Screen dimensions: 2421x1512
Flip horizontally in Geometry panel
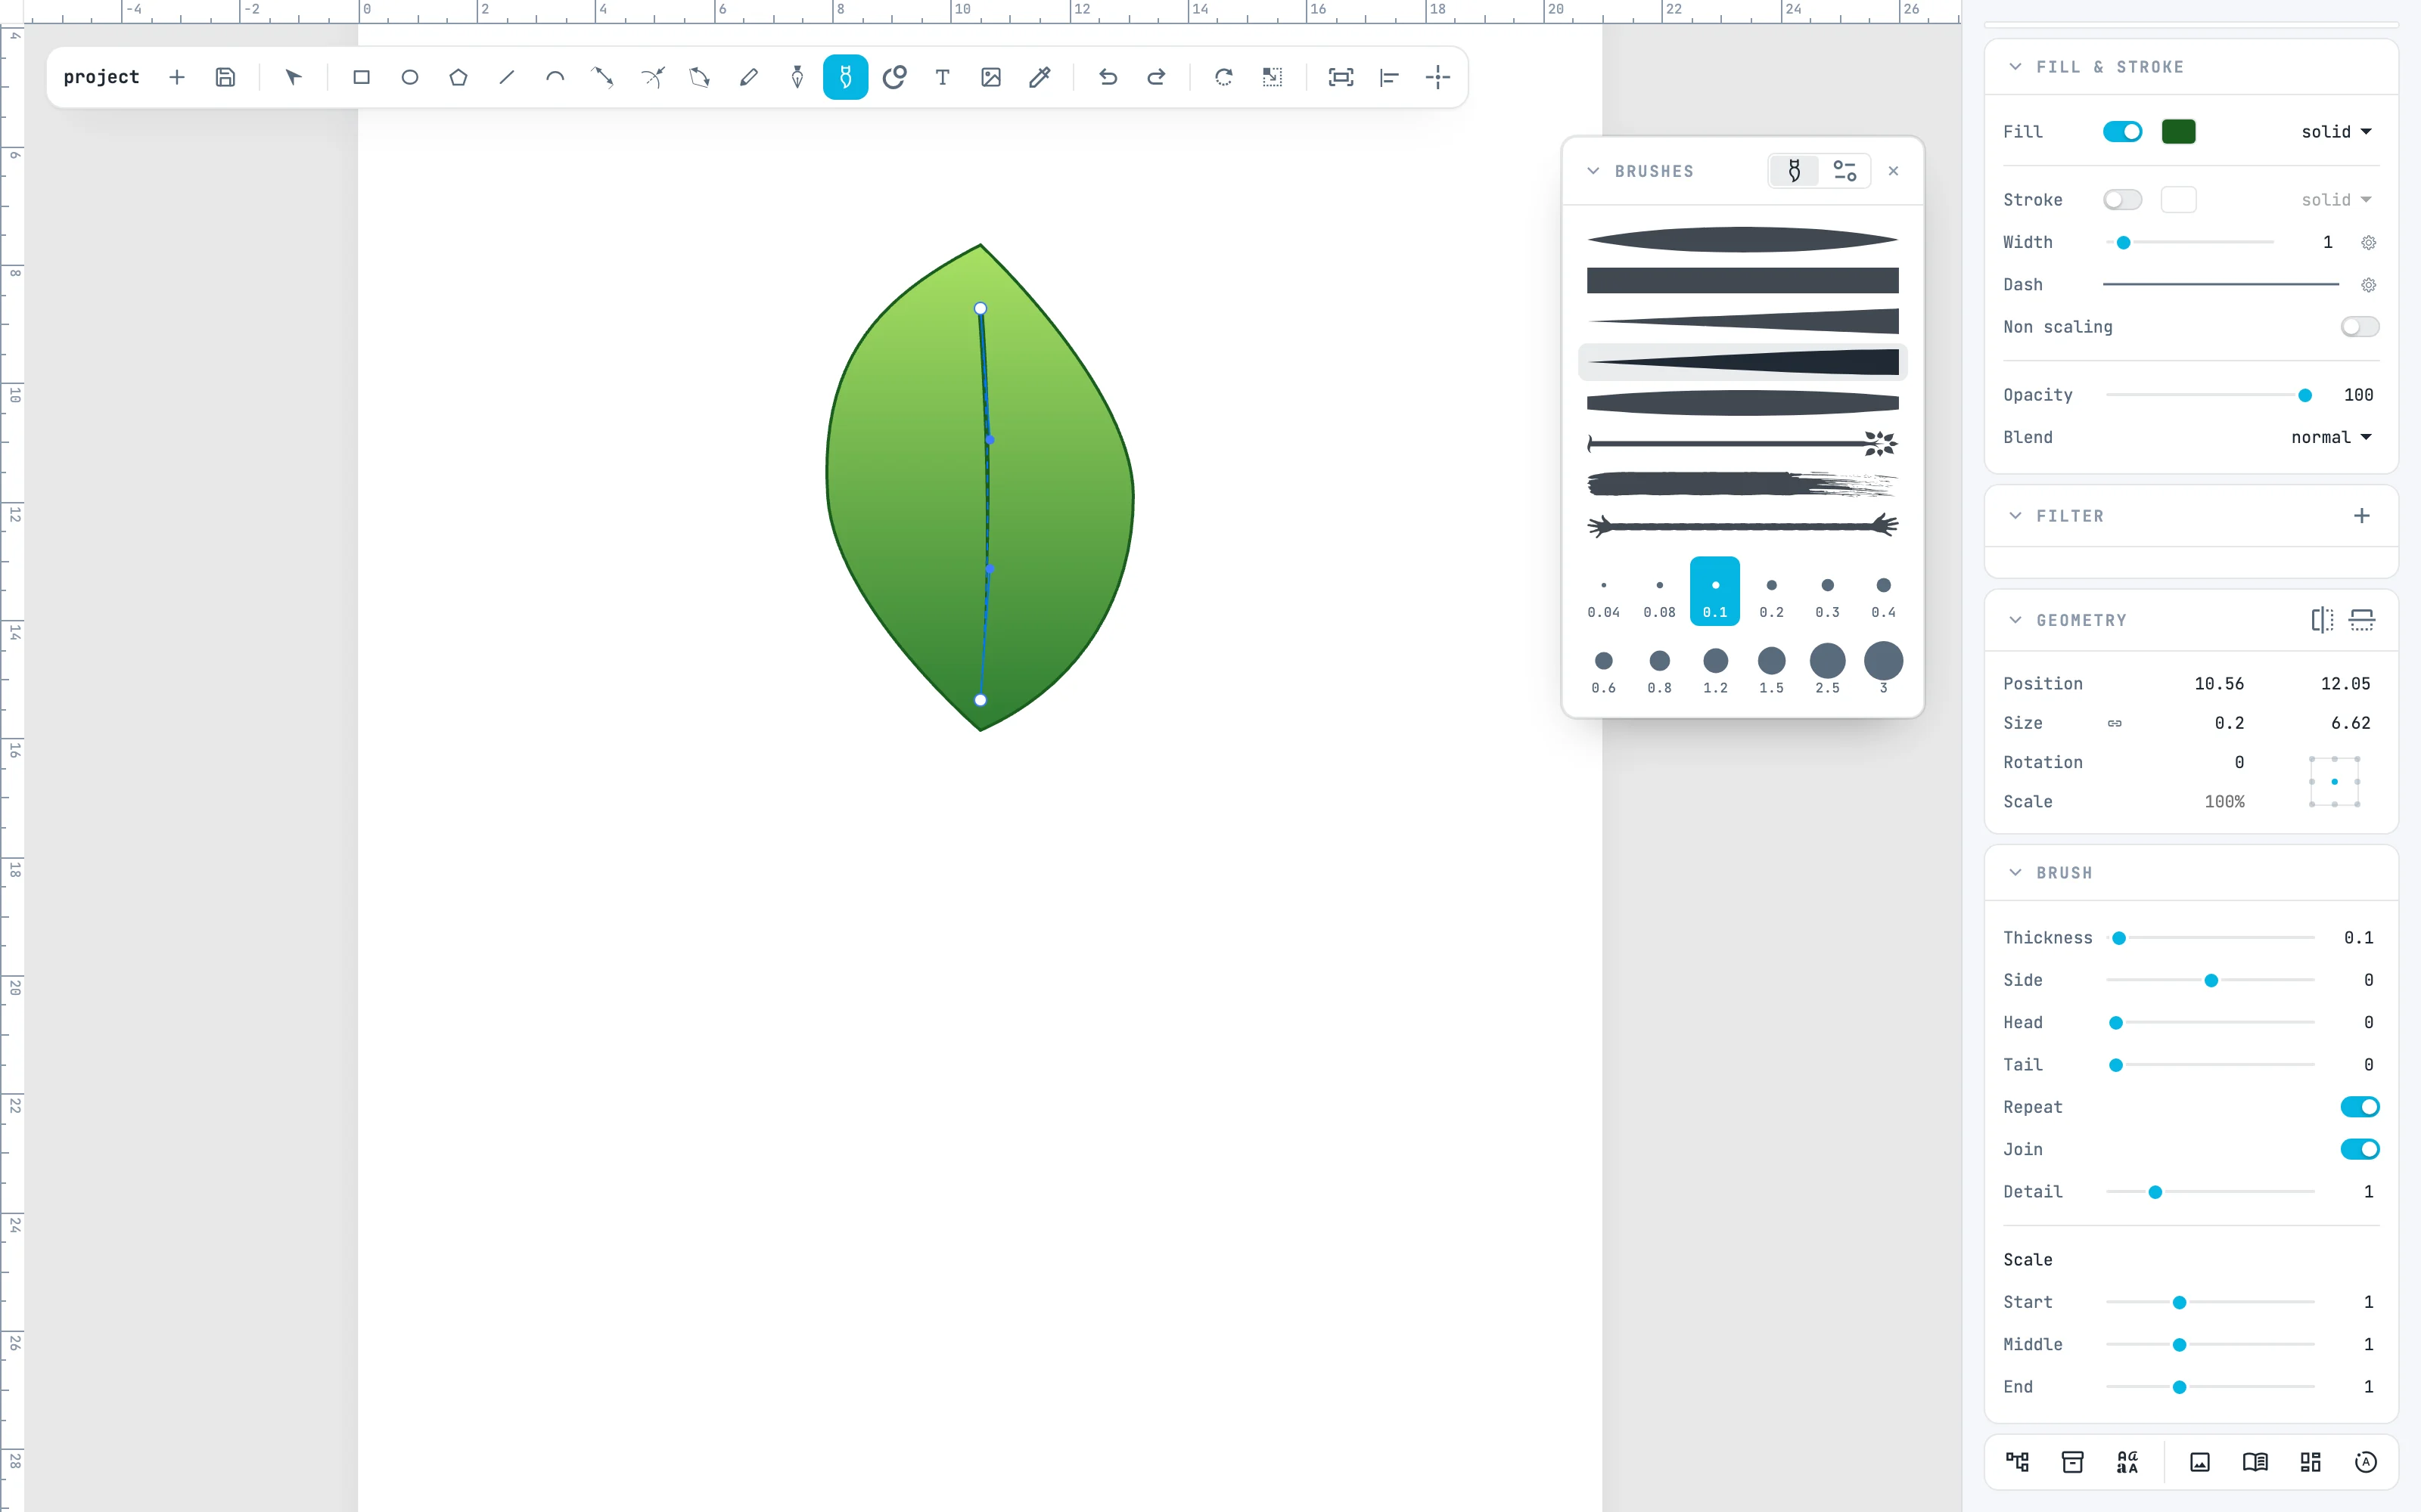coord(2322,620)
